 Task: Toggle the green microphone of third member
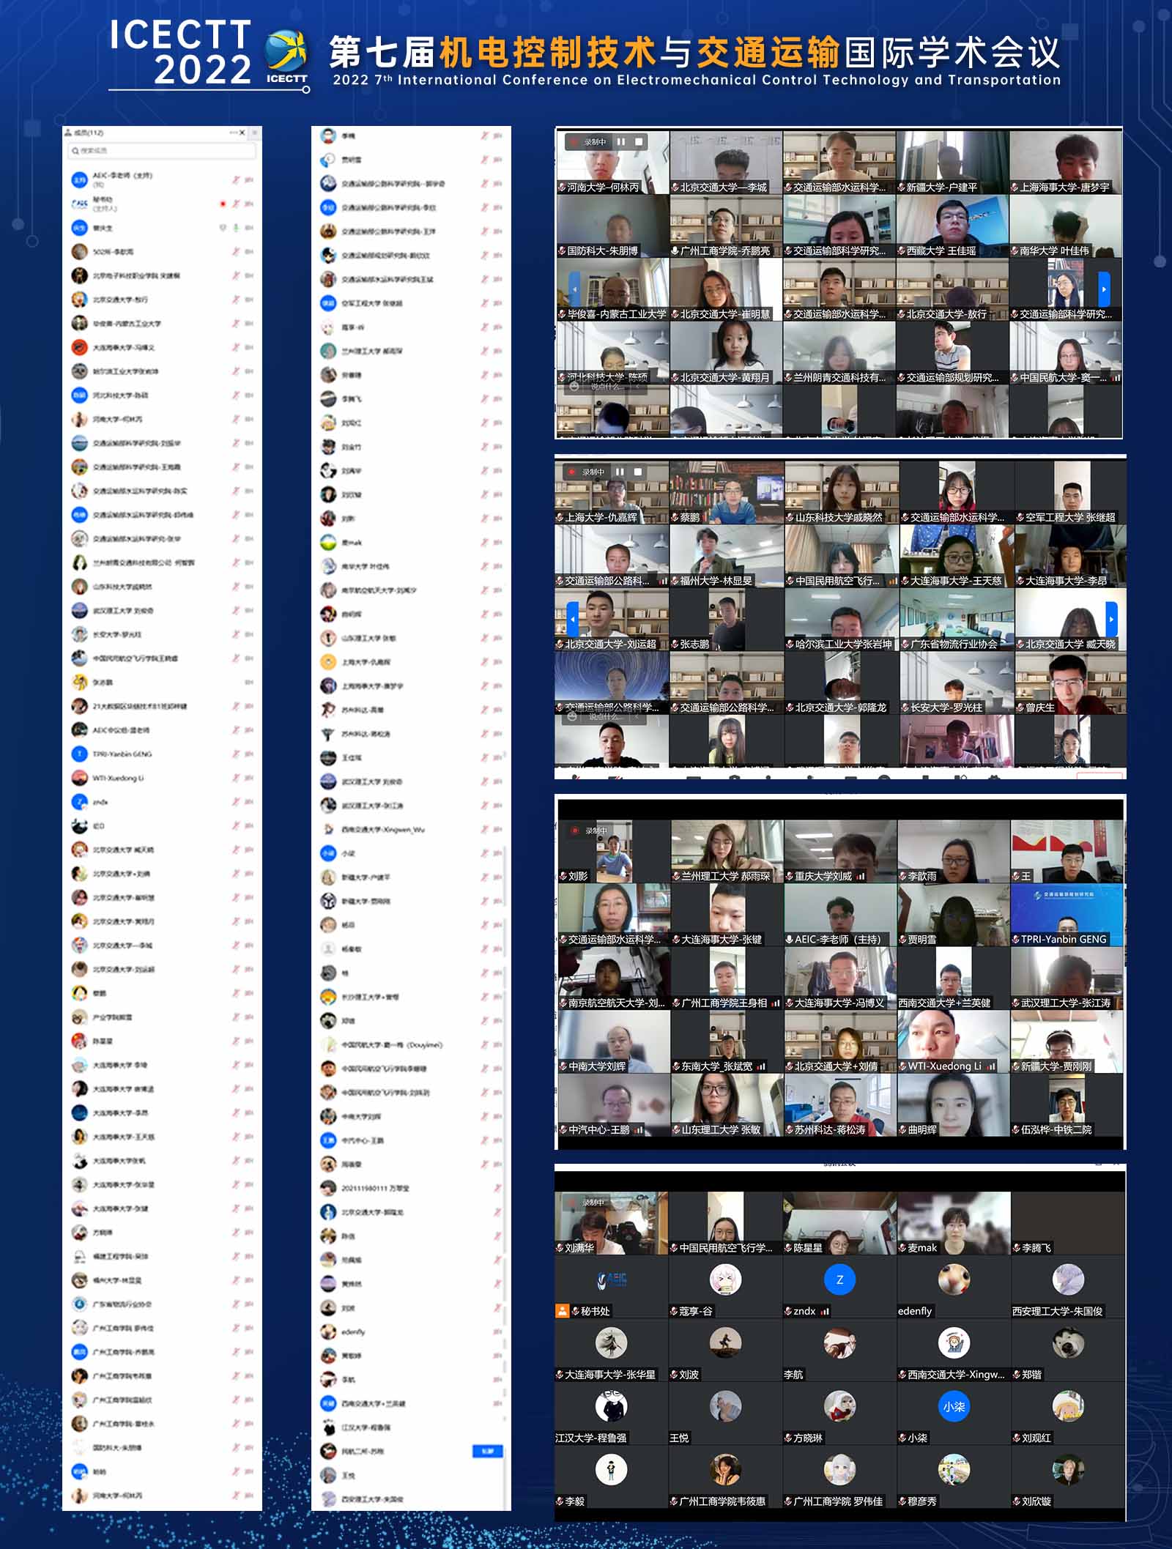(236, 228)
